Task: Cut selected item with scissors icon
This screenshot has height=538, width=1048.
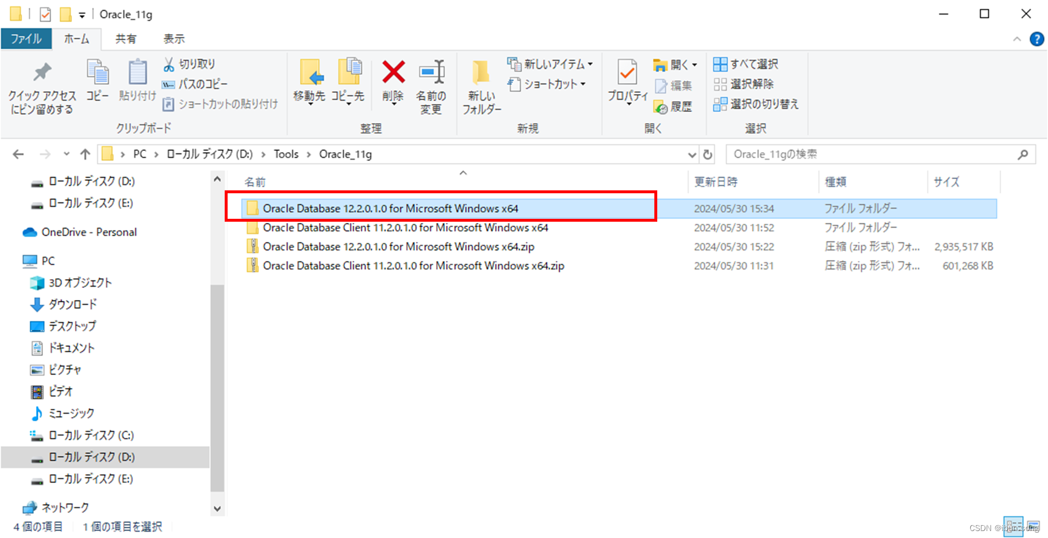Action: pos(189,64)
